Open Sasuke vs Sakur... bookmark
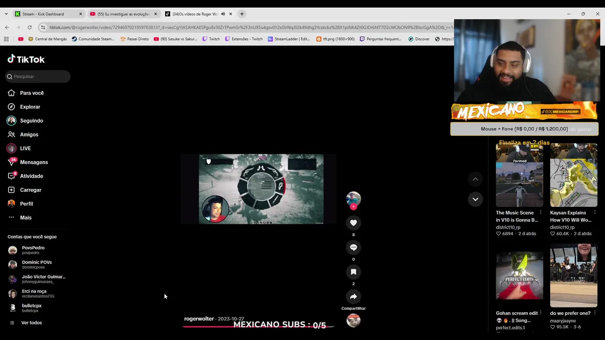Image resolution: width=605 pixels, height=340 pixels. 175,39
